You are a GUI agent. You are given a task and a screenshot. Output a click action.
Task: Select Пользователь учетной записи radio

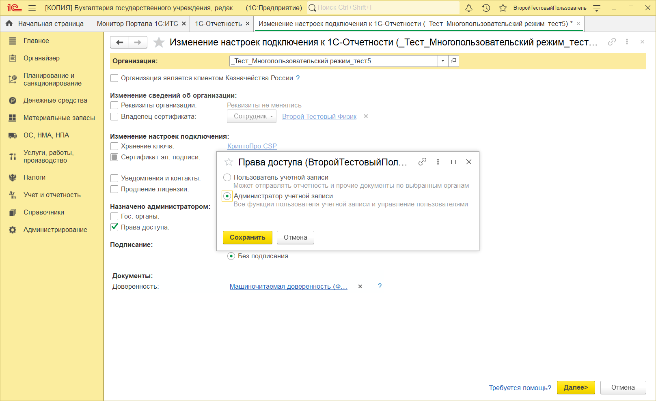[x=227, y=177]
